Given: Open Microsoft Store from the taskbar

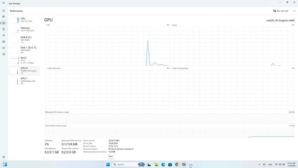Looking at the screenshot, I should coord(170,165).
